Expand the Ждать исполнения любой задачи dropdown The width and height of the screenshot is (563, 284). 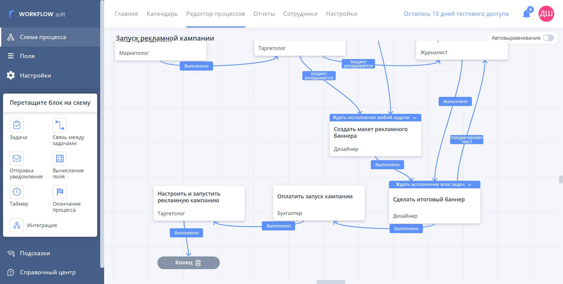415,118
